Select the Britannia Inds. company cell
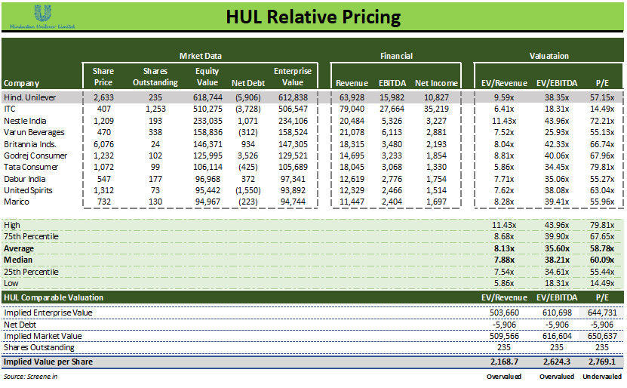The image size is (627, 388). point(30,144)
